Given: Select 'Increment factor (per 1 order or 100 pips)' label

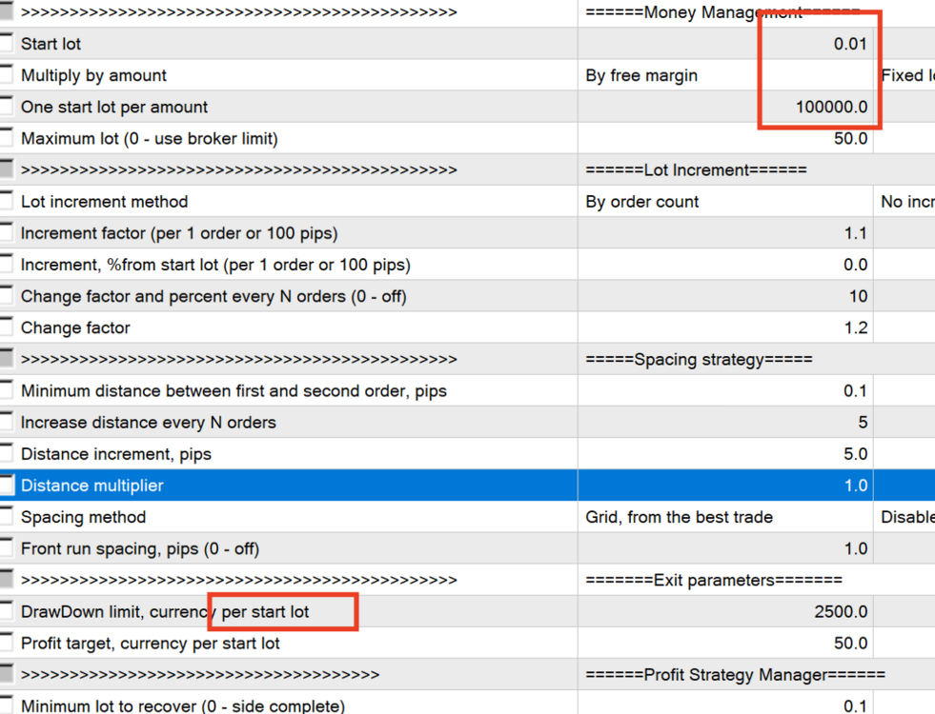Looking at the screenshot, I should click(179, 233).
